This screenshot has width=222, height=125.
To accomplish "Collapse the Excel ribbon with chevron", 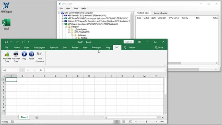I will tap(165, 65).
